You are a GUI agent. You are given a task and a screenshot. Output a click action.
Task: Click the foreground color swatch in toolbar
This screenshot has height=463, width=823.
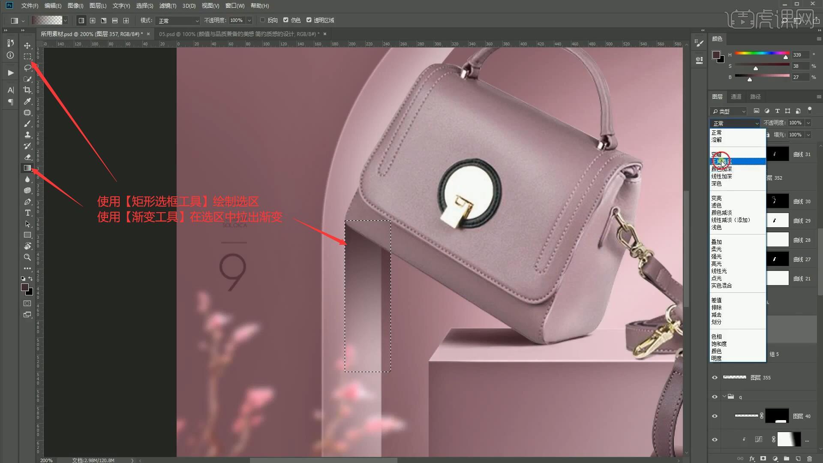click(25, 287)
